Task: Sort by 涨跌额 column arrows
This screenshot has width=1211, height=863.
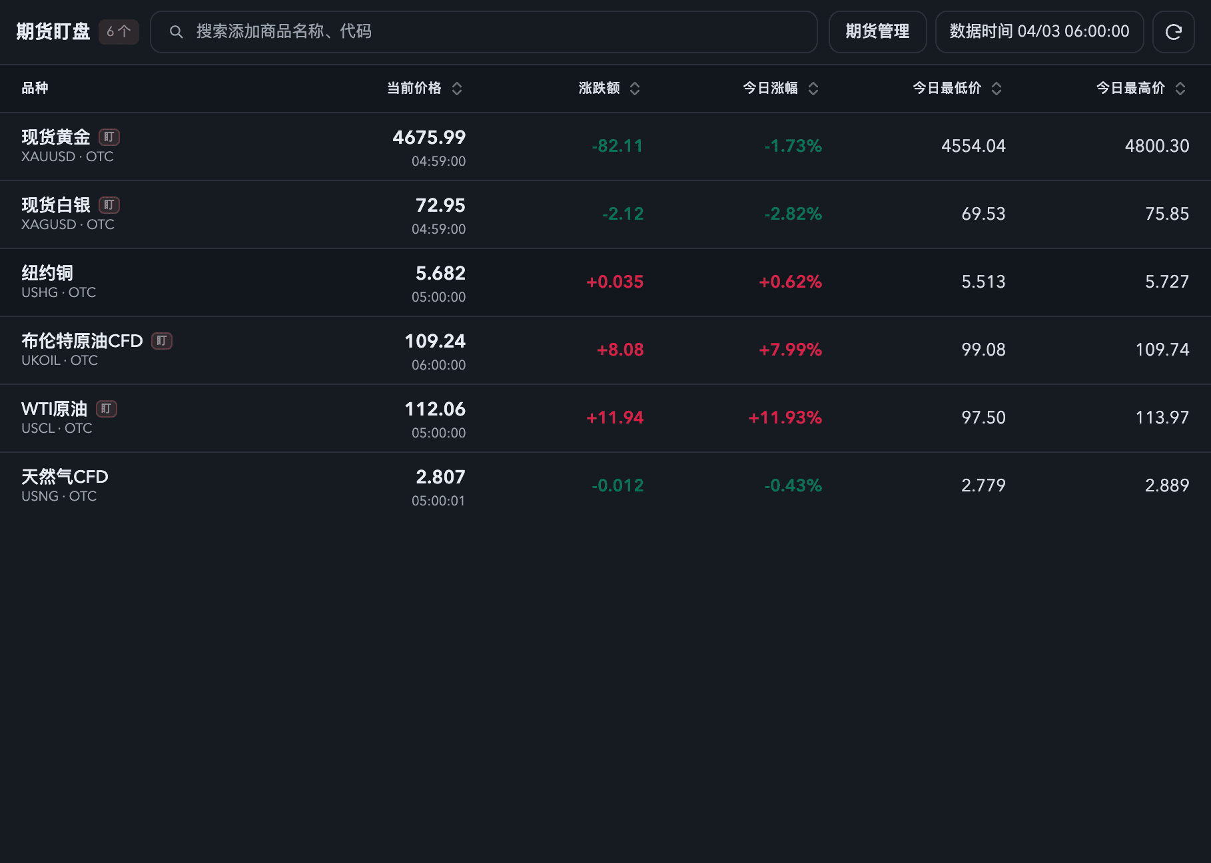Action: click(x=635, y=89)
